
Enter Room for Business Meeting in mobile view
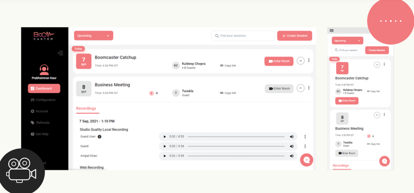point(347,153)
